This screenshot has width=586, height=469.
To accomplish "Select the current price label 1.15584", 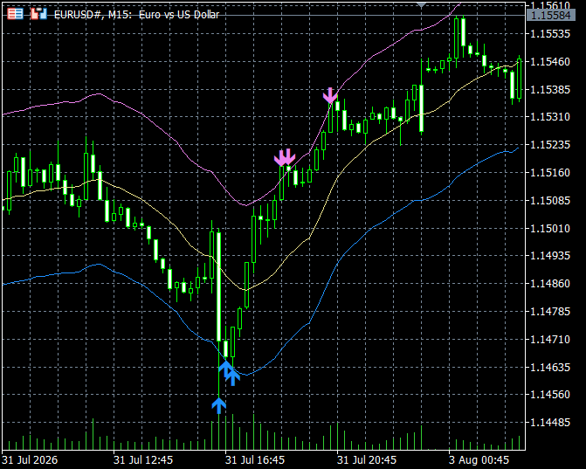I will tap(550, 16).
